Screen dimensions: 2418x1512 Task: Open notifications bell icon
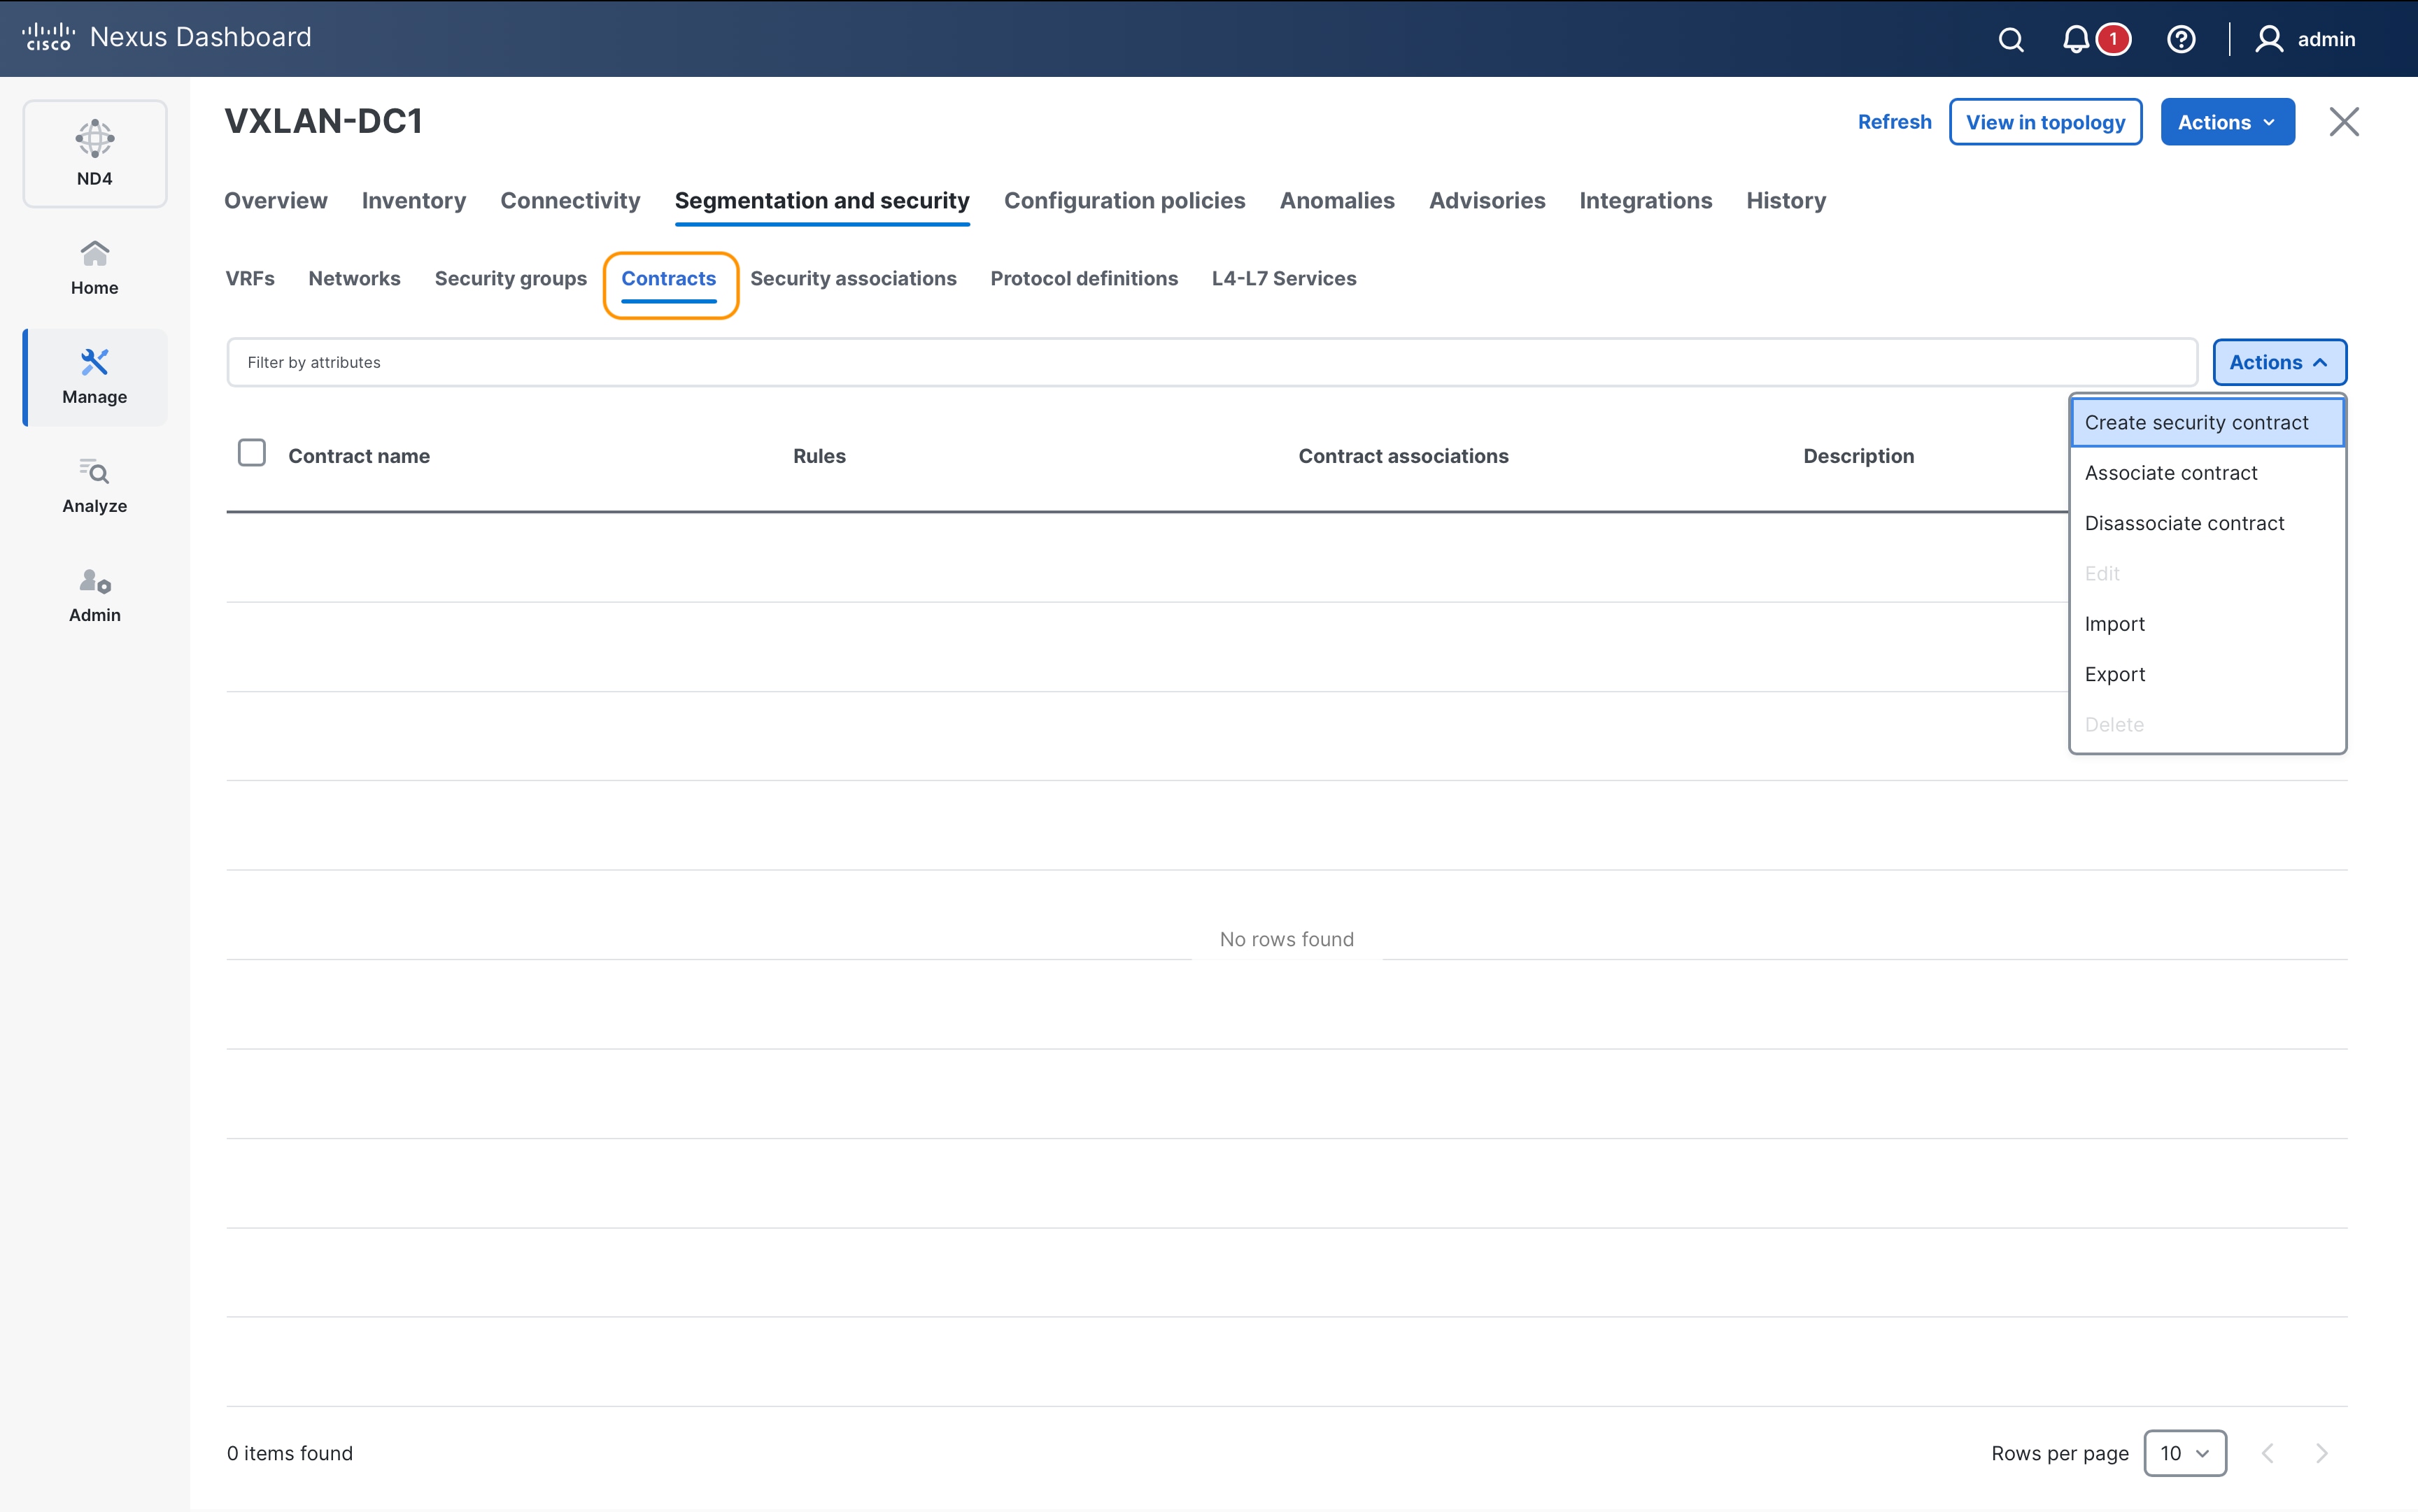2076,39
